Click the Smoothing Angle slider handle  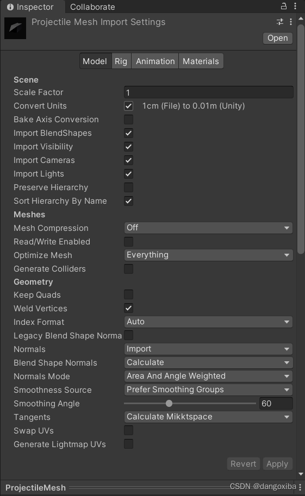tap(169, 403)
